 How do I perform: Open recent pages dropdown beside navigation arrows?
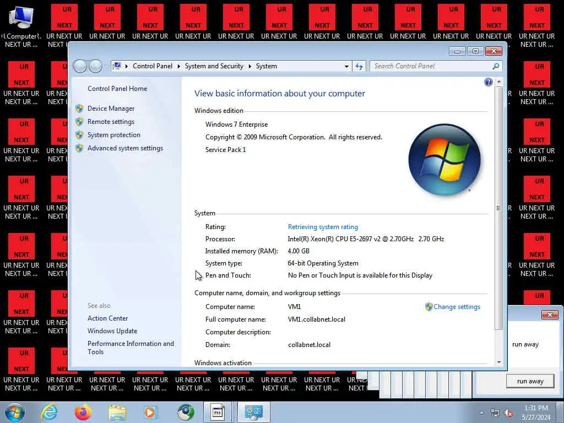pos(106,66)
